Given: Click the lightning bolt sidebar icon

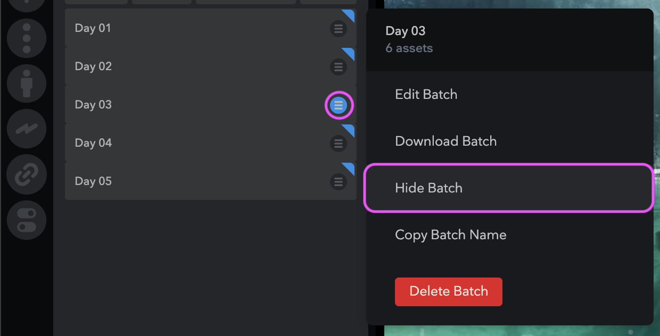Looking at the screenshot, I should click(27, 129).
